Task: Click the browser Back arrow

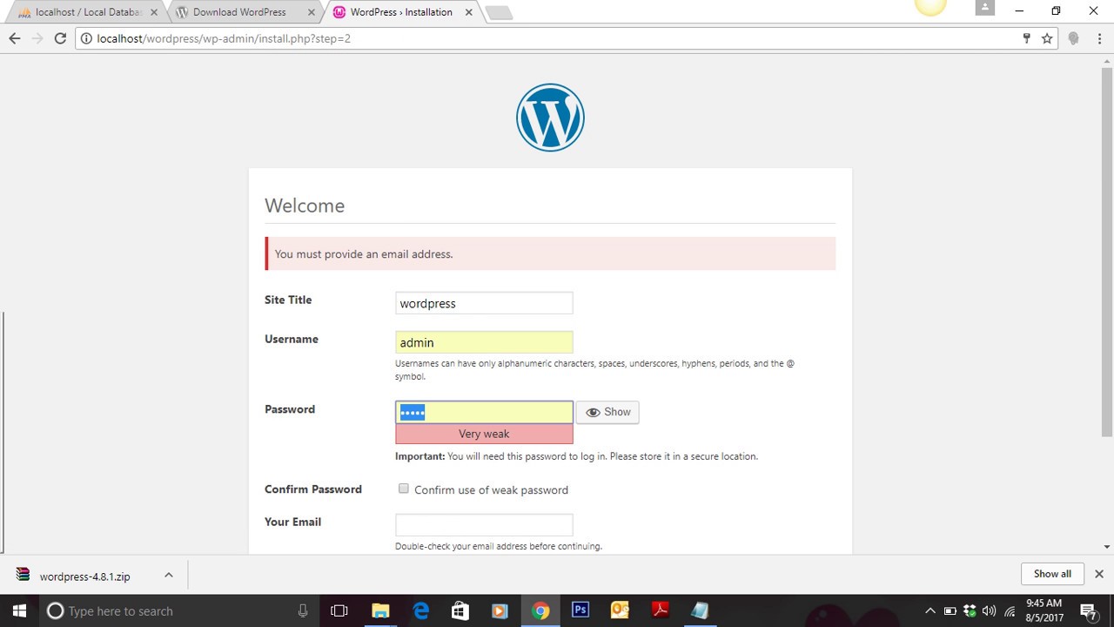Action: click(x=14, y=38)
